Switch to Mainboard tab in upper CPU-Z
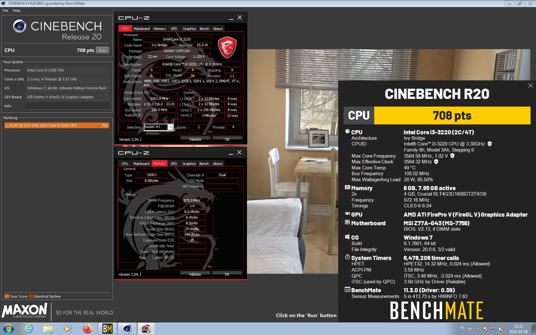The image size is (536, 335). click(x=142, y=29)
